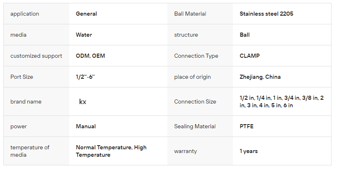Viewport: 339px width, 172px height.
Task: Click the 'Zhejiang, China' origin value
Action: (x=260, y=77)
